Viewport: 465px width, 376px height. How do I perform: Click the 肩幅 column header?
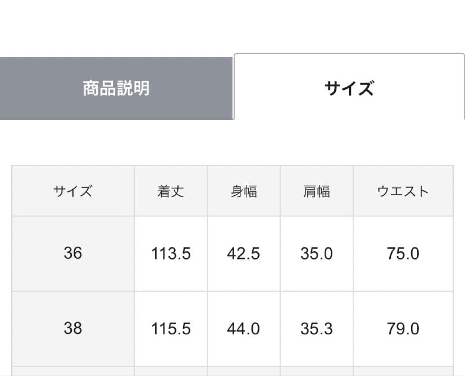tap(316, 191)
